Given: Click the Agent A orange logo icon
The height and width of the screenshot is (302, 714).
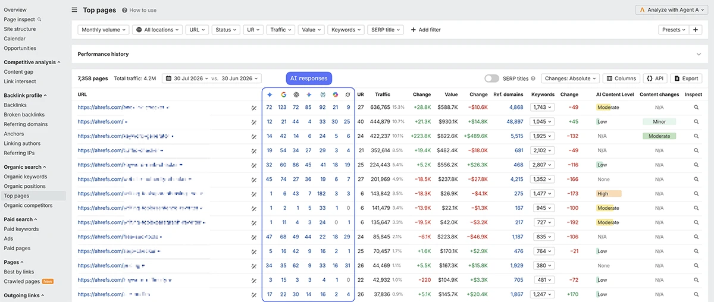Looking at the screenshot, I should tap(642, 10).
